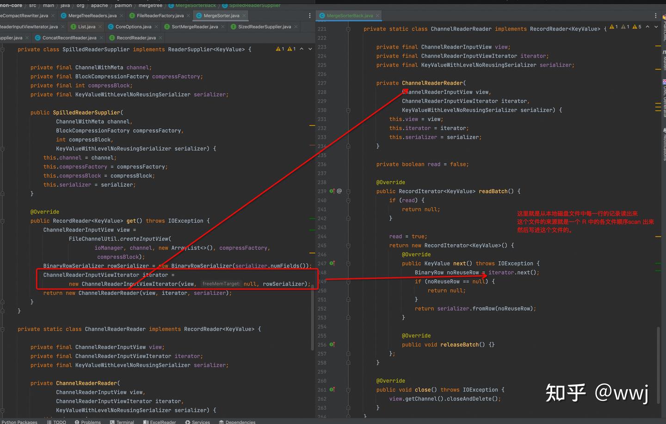Open the Terminal tool window

point(122,422)
